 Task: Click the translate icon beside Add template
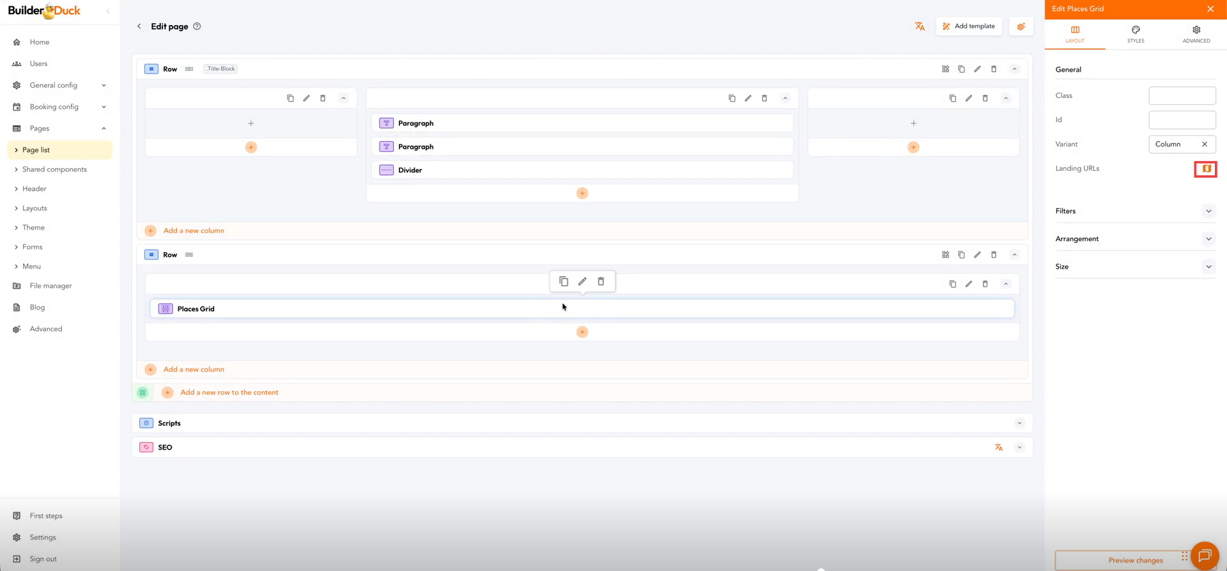click(x=920, y=26)
